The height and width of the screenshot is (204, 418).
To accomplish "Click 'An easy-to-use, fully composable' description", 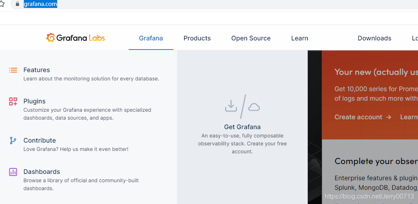I will (x=242, y=144).
